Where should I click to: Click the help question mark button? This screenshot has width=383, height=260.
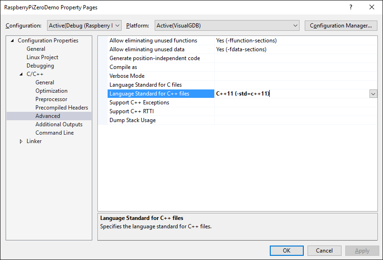click(351, 7)
